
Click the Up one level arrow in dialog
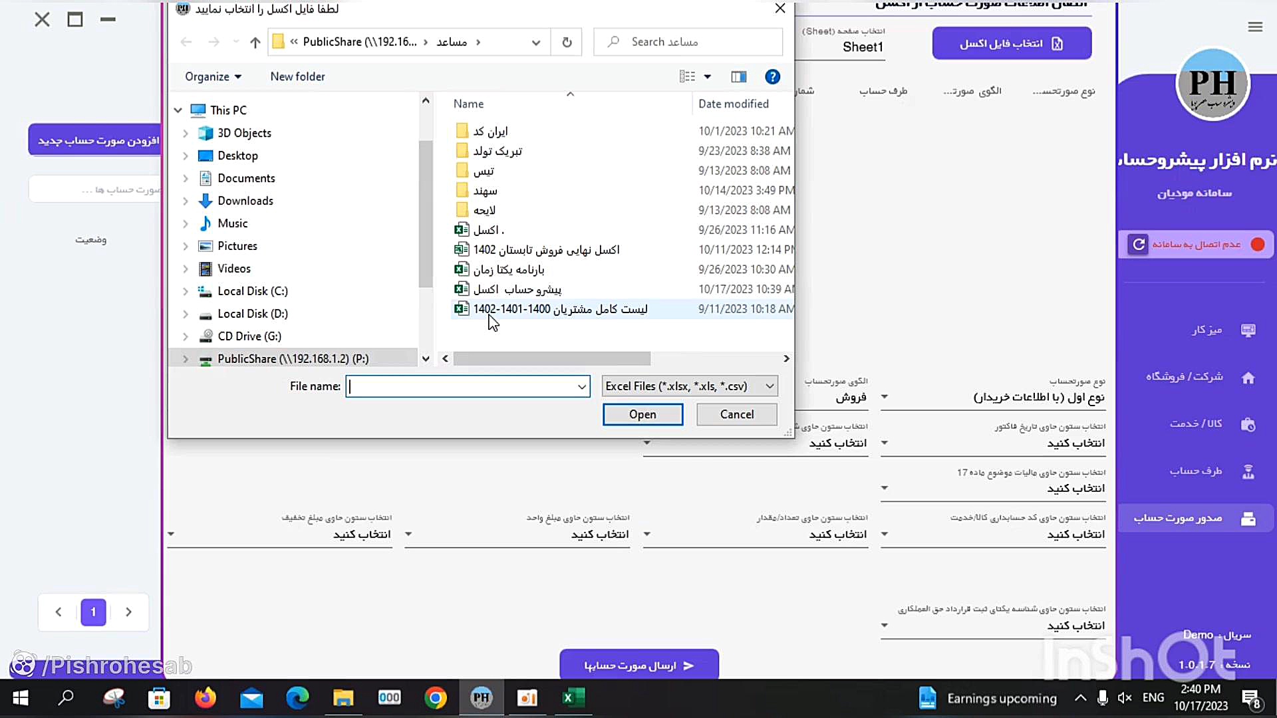pyautogui.click(x=255, y=42)
